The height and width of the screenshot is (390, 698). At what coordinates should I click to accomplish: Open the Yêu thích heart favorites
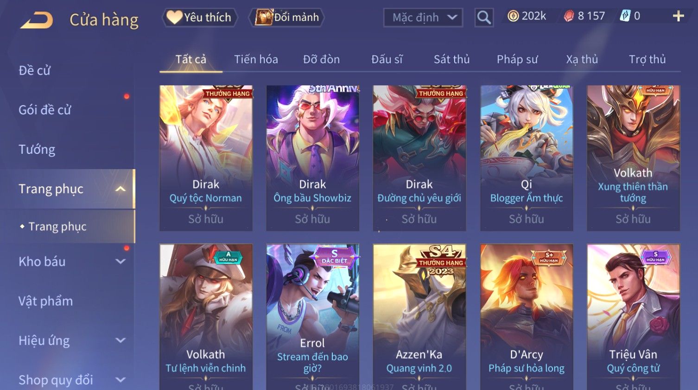pos(200,18)
